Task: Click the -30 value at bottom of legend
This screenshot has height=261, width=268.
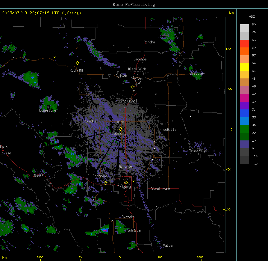Action: coord(255,164)
